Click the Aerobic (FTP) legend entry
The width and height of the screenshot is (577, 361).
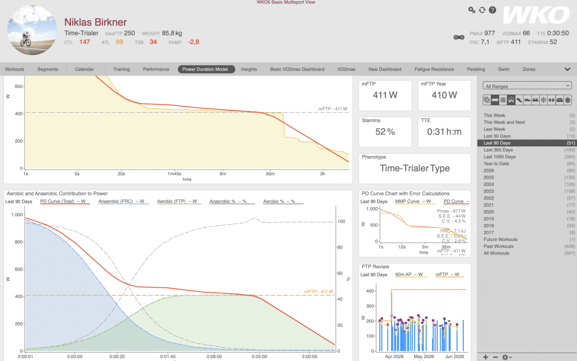pos(179,202)
